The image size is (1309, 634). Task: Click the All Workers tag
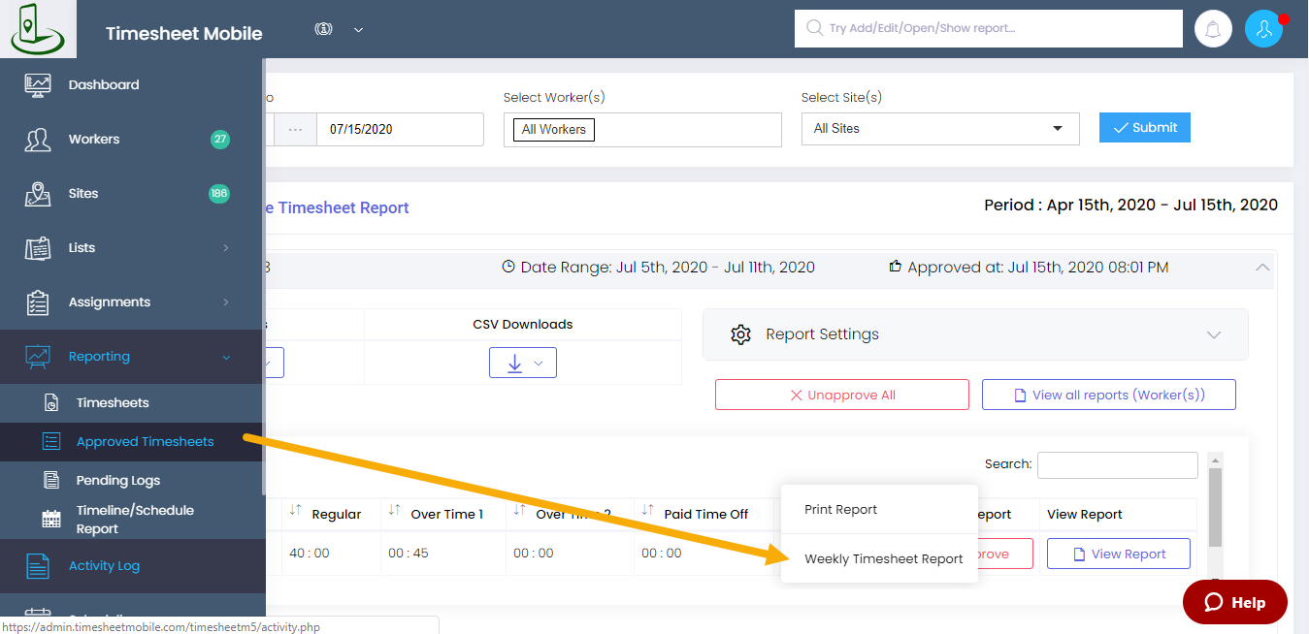(x=554, y=129)
